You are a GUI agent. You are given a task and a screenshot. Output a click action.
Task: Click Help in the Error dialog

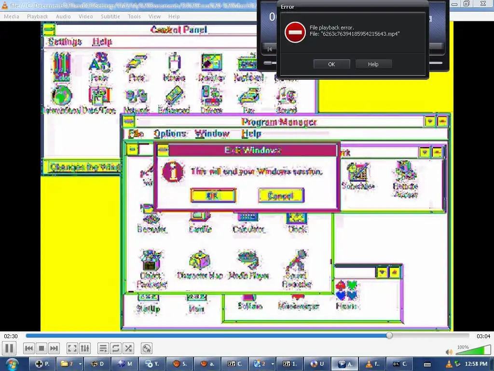(373, 64)
